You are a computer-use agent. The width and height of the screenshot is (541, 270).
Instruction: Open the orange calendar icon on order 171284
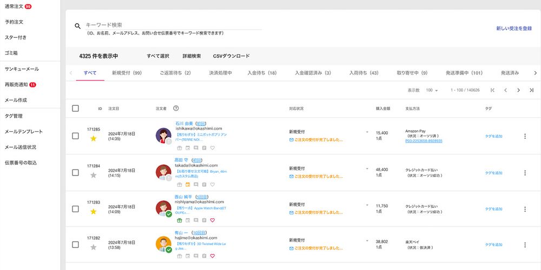click(187, 184)
